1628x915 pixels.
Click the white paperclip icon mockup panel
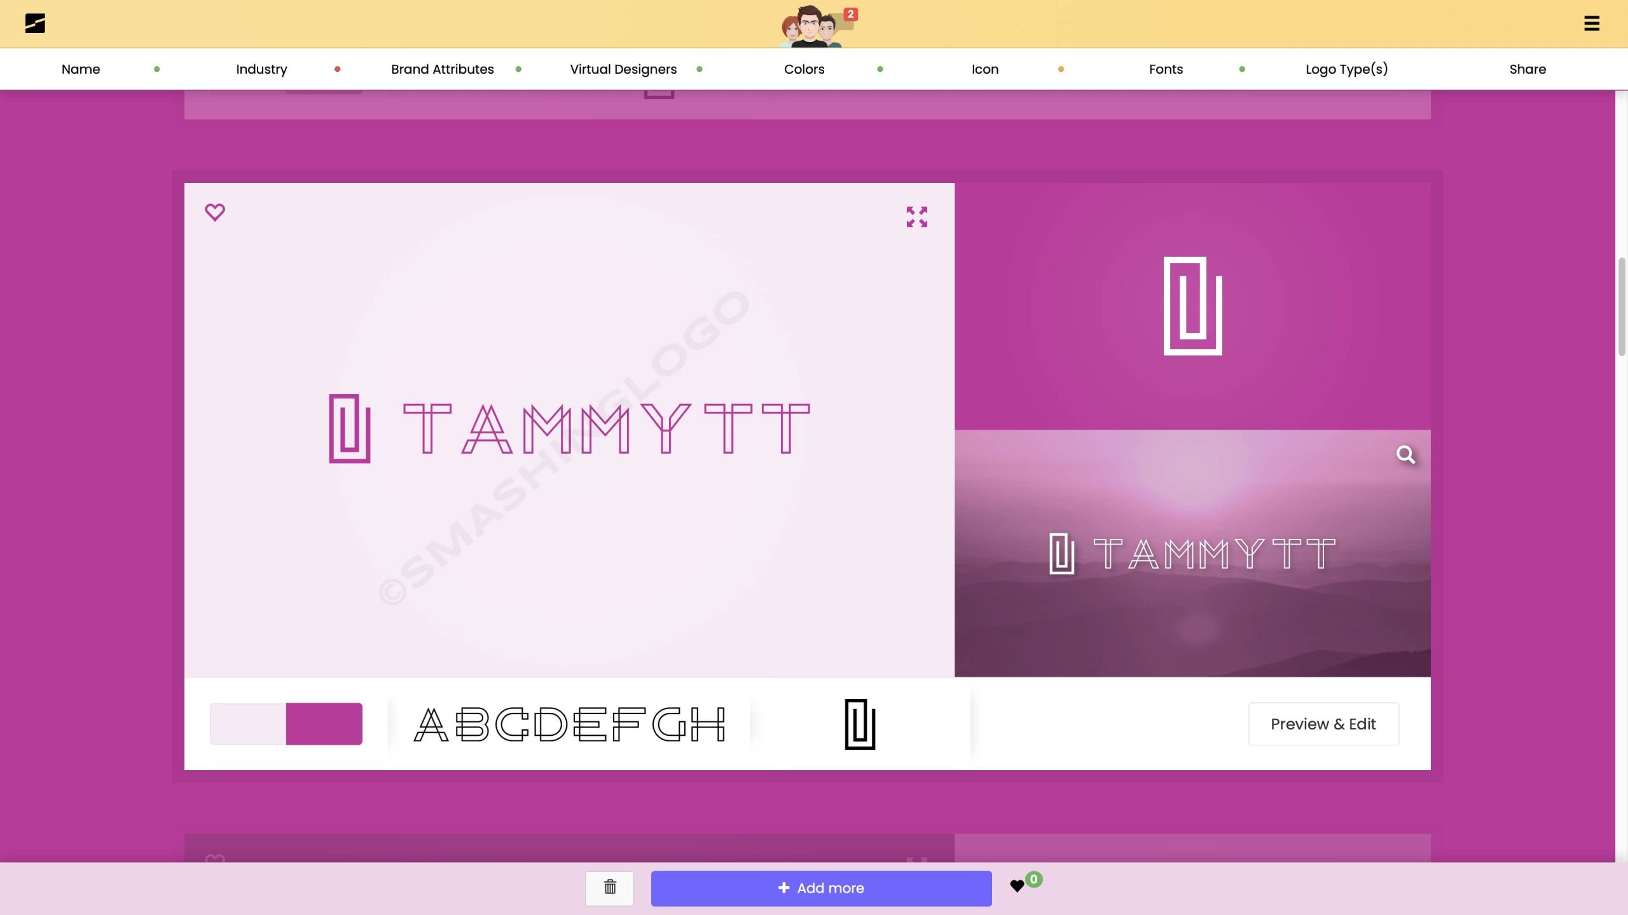(1192, 306)
